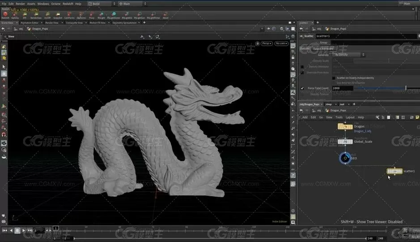Click the Dragon_Pops path button in Scene View

tap(38, 29)
